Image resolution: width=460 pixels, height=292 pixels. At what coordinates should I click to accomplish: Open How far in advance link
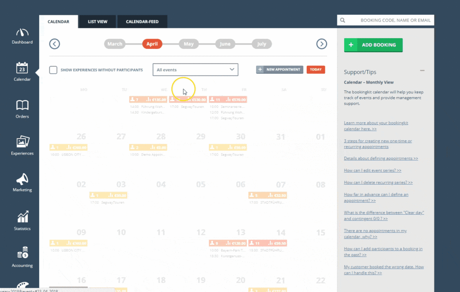pyautogui.click(x=376, y=198)
